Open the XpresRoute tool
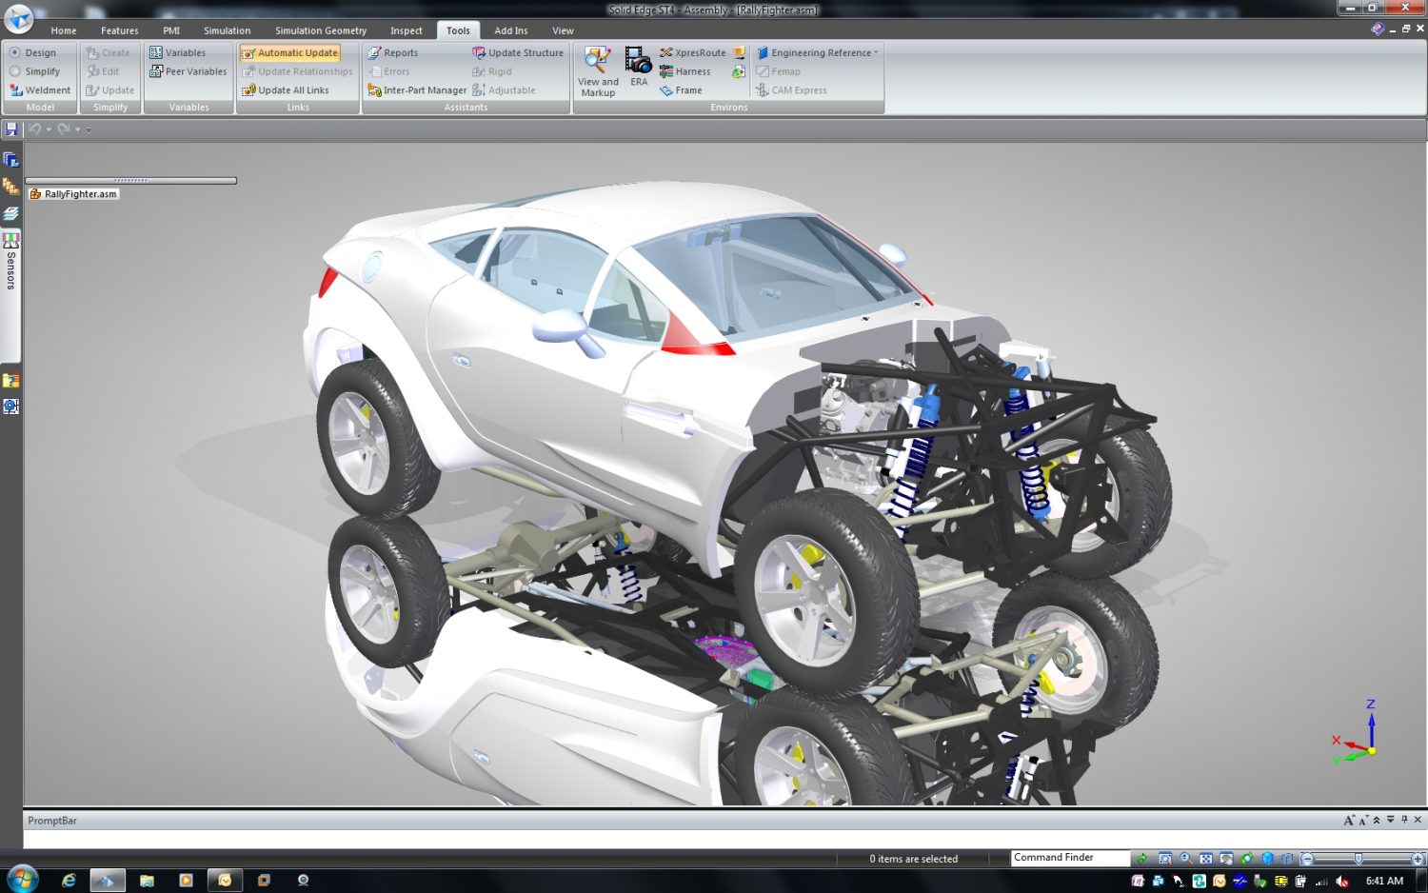This screenshot has width=1428, height=893. pos(697,52)
